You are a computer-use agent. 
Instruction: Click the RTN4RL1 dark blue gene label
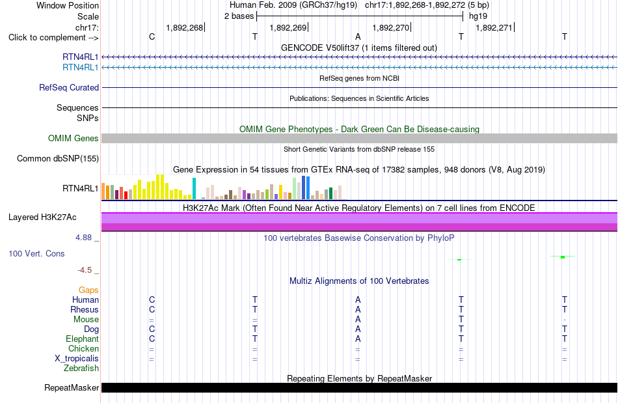[x=80, y=57]
